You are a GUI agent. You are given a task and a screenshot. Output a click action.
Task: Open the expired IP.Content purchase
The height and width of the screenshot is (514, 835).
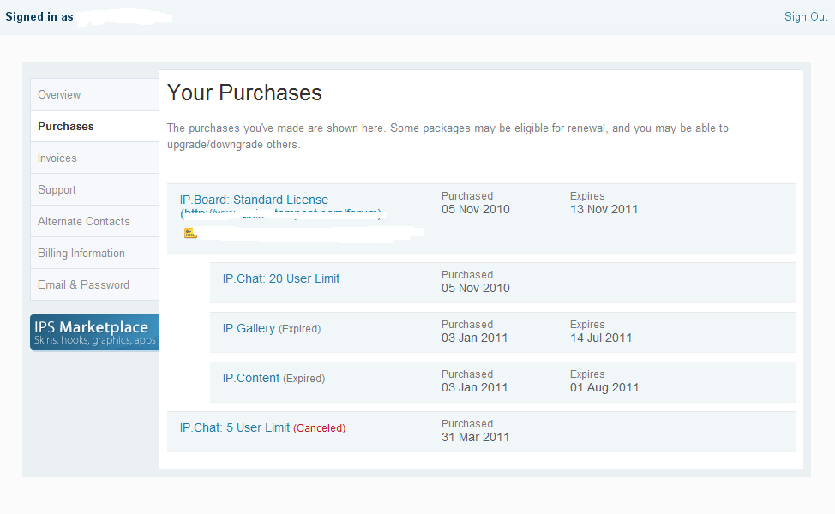tap(251, 378)
